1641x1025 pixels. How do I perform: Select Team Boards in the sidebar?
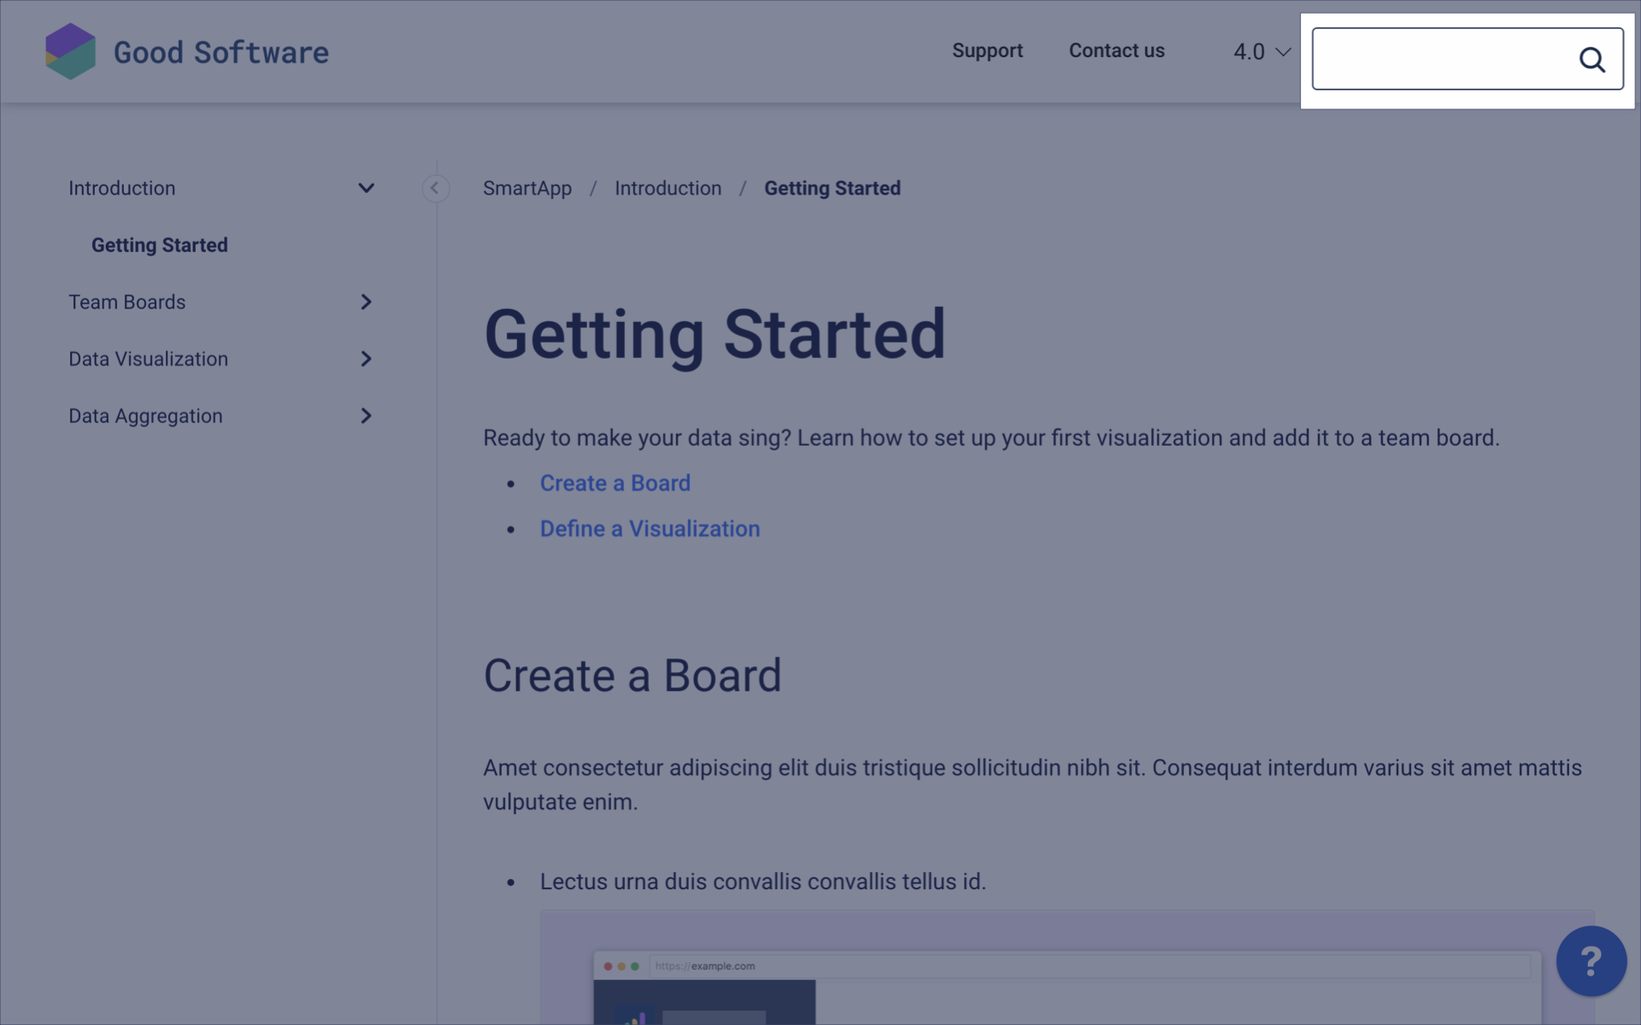coord(127,302)
